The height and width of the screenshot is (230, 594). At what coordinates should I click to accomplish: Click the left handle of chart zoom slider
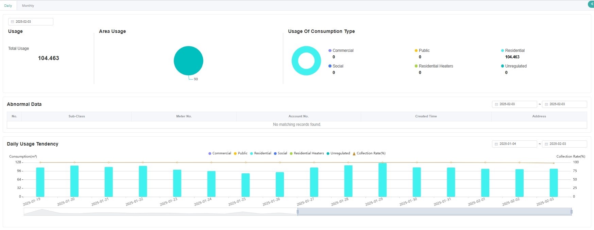click(298, 212)
